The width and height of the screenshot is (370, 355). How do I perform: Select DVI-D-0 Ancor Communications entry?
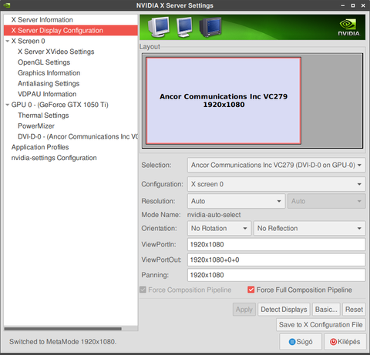pyautogui.click(x=71, y=136)
